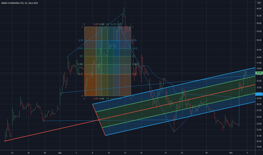
Task: Click the 25.50 price axis label
Action: coord(259,117)
